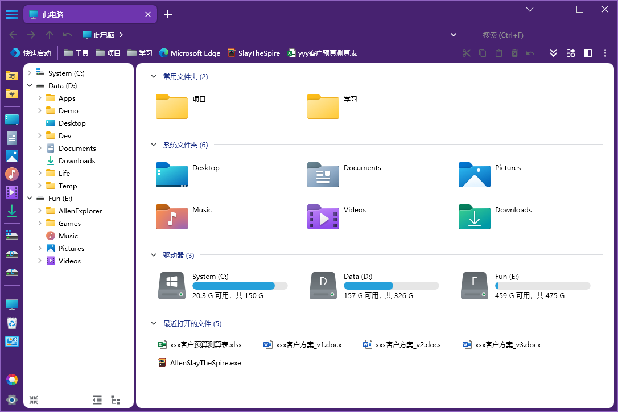Select the System (C:) drive usage bar
Image resolution: width=618 pixels, height=412 pixels.
(x=240, y=286)
